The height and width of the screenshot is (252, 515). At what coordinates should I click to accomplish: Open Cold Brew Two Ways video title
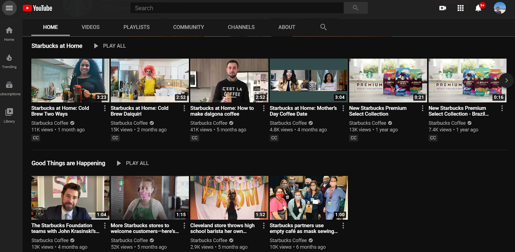click(x=60, y=111)
